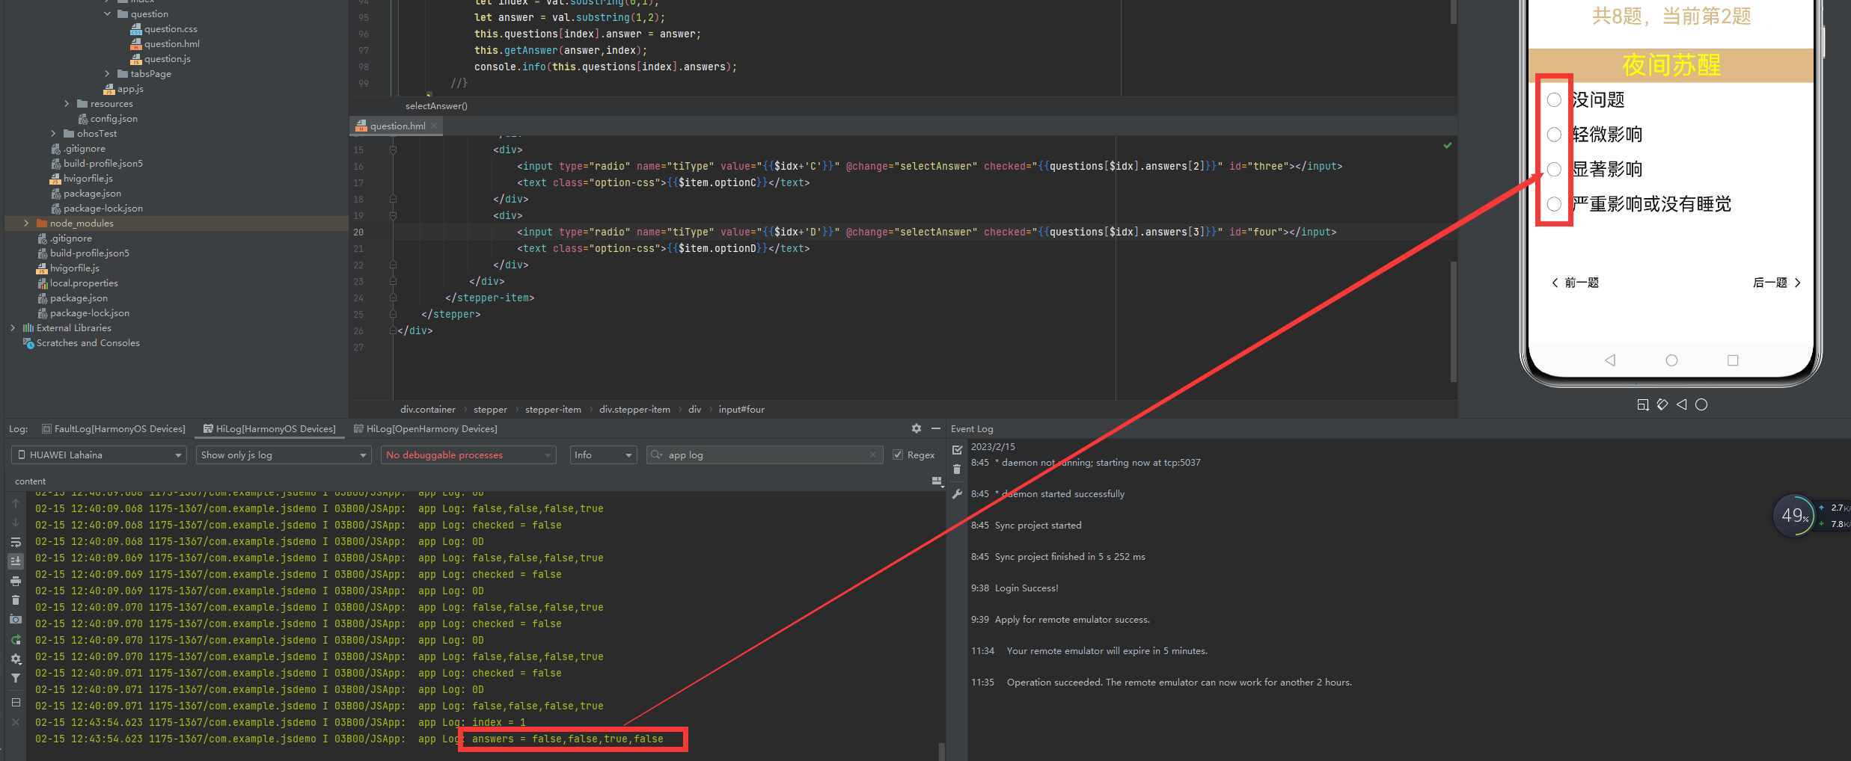Screen dimensions: 1851x761
Task: Click the app log search input field
Action: coord(766,455)
